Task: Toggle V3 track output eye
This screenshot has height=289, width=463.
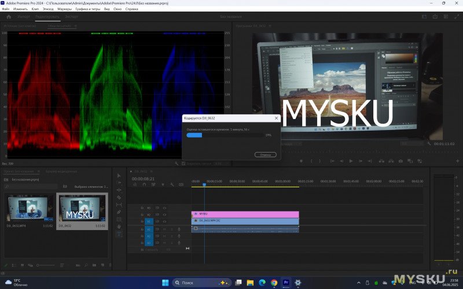Action: click(164, 208)
